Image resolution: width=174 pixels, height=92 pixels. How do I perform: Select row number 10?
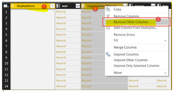point(6,63)
